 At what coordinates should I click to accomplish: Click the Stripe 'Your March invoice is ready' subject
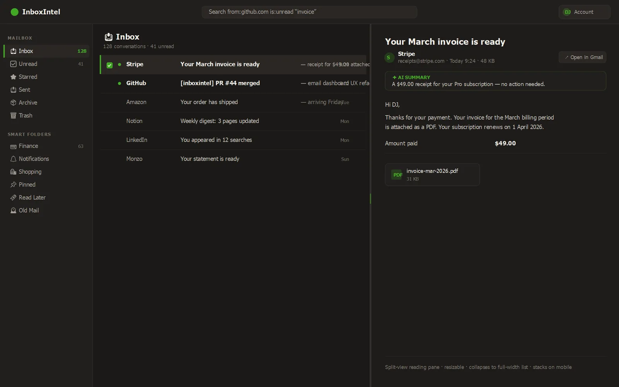pyautogui.click(x=220, y=64)
